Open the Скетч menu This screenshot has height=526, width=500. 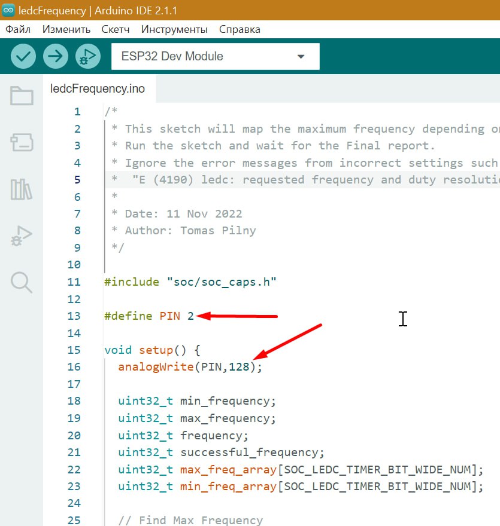tap(116, 29)
